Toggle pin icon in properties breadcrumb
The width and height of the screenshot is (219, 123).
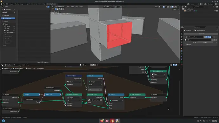point(217,30)
